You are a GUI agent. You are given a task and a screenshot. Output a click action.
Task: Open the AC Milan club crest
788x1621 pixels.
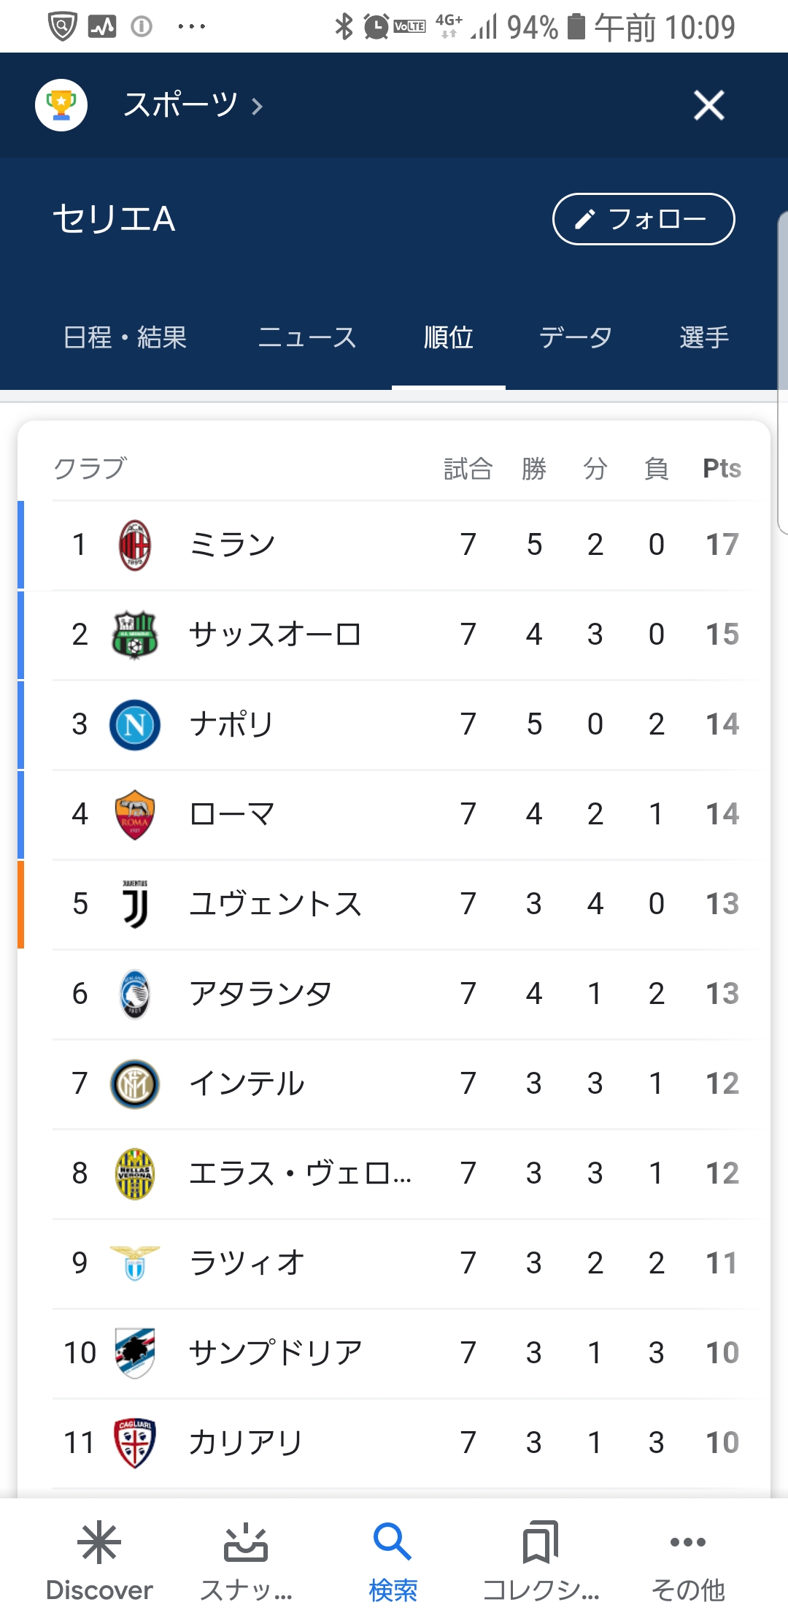tap(135, 545)
